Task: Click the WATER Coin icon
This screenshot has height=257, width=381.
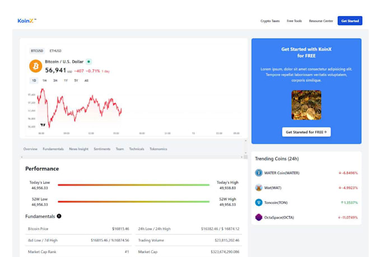Action: click(259, 172)
